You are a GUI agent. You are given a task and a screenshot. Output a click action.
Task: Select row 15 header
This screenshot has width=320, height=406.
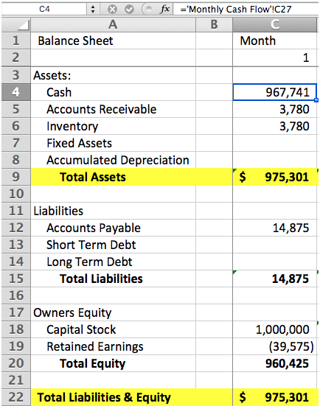pos(16,279)
